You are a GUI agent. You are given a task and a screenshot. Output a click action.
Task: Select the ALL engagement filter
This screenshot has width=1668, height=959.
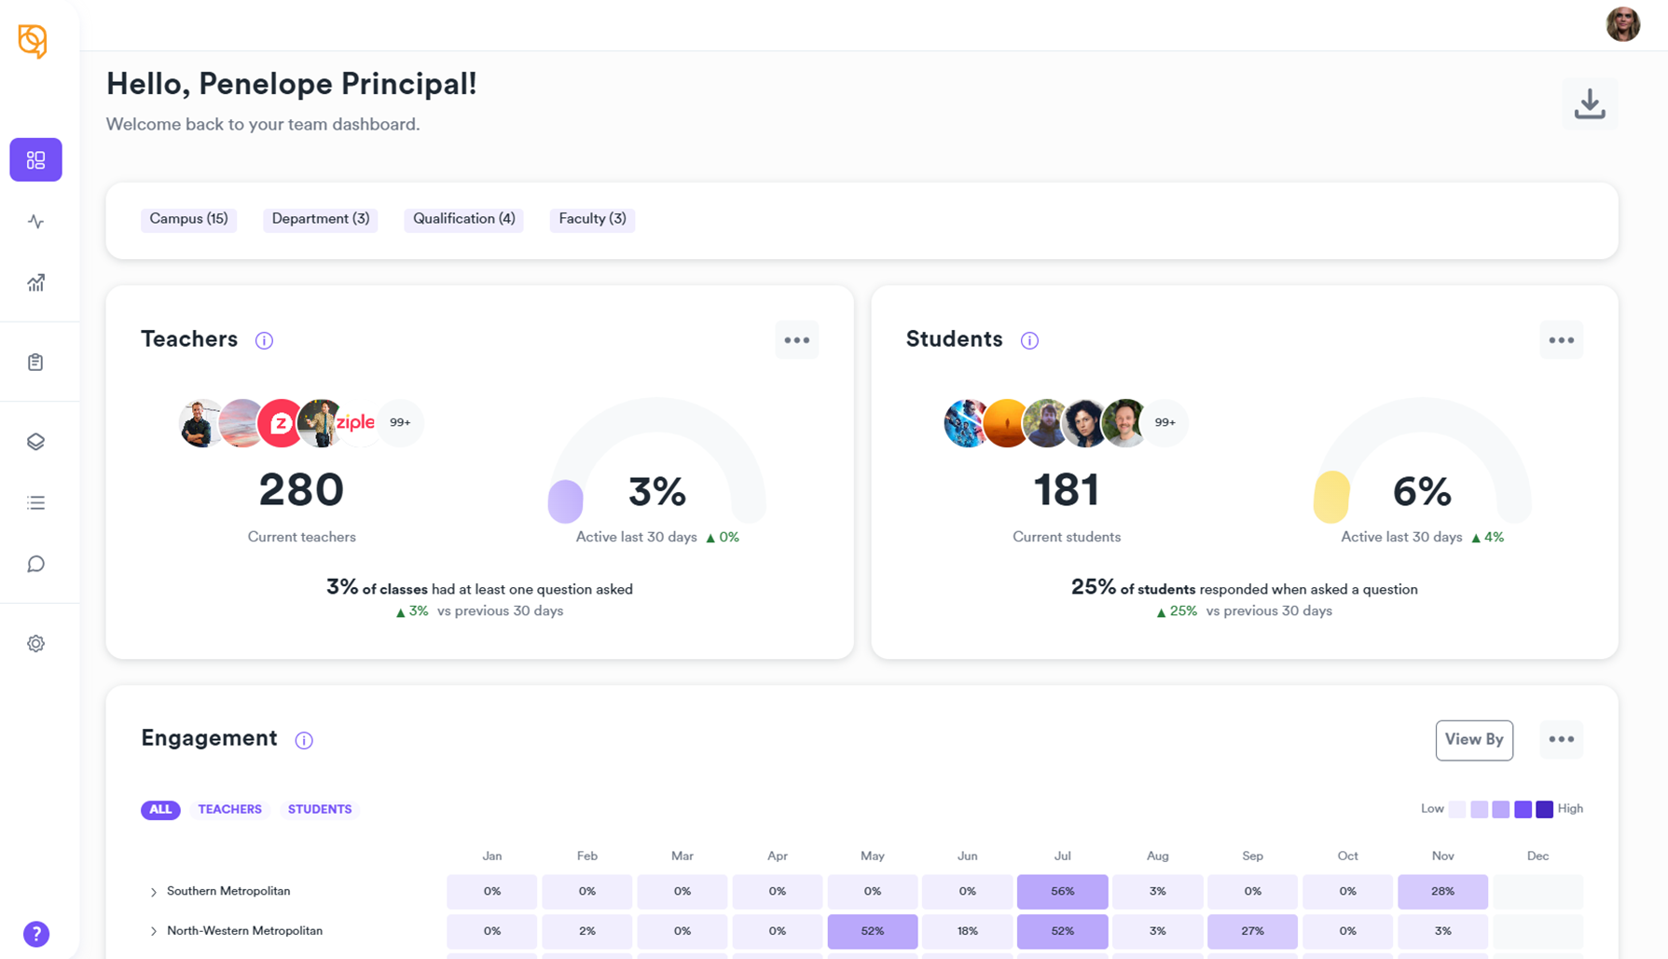(x=160, y=809)
